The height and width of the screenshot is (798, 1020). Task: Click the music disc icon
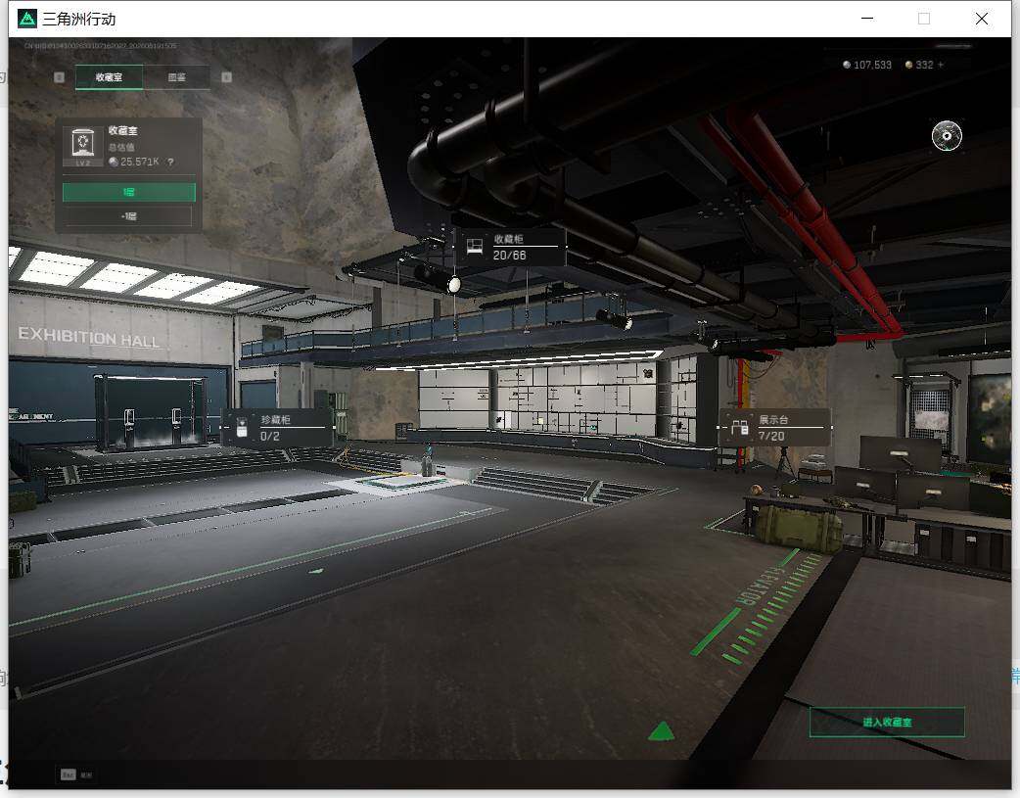[947, 135]
